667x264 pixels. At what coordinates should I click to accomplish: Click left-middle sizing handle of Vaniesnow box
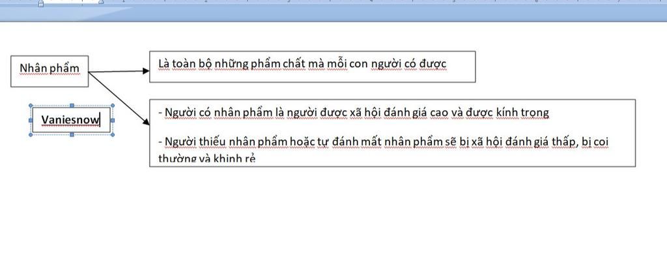[x=31, y=120]
